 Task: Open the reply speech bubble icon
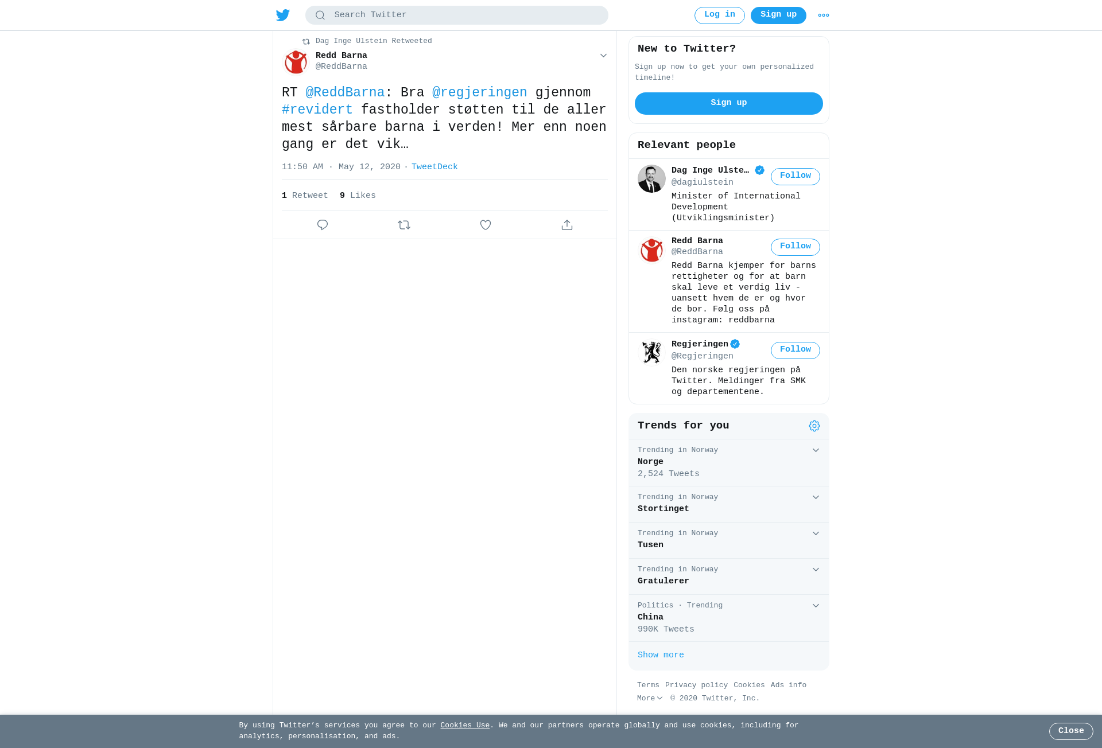(x=323, y=225)
